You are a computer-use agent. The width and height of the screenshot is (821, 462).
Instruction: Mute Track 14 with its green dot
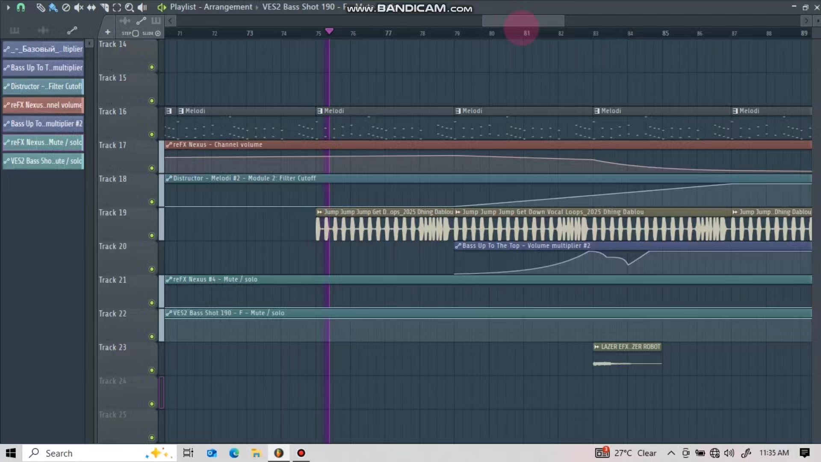pos(151,67)
